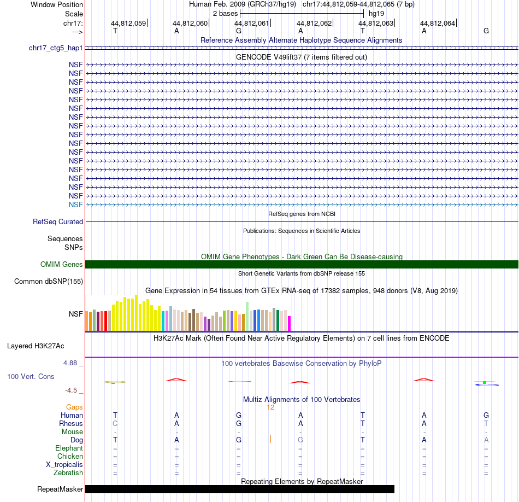Click the orange insertion bar in Dog row
Image resolution: width=519 pixels, height=502 pixels.
pyautogui.click(x=271, y=439)
